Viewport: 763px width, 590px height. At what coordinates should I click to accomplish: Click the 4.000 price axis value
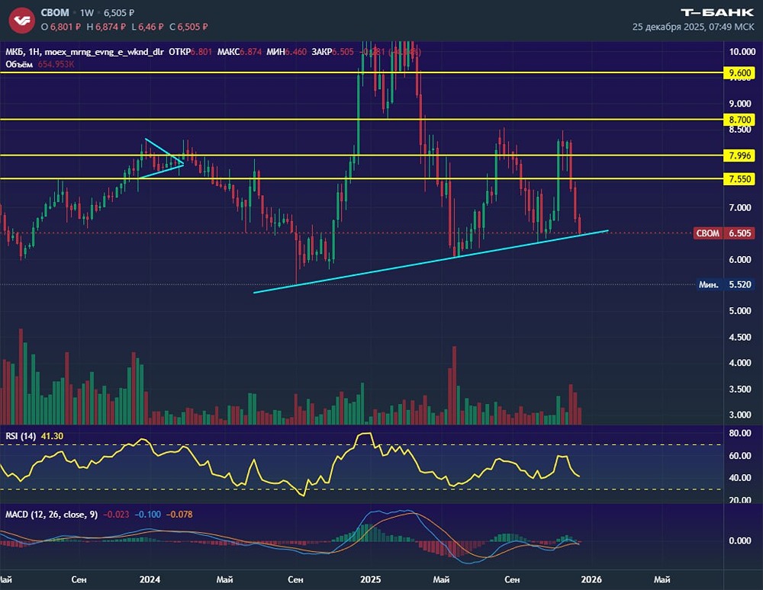pos(740,363)
